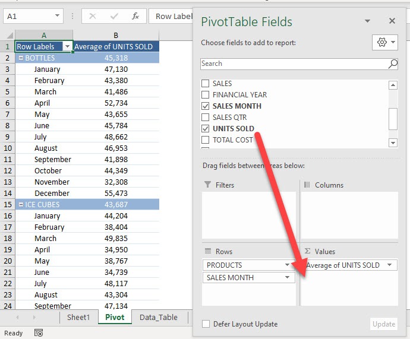Select column A header
Viewport: 410px width, 339px height.
(x=44, y=35)
